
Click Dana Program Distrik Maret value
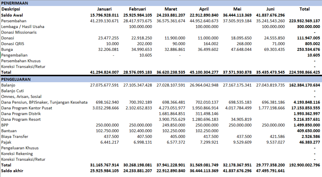tap(172, 114)
